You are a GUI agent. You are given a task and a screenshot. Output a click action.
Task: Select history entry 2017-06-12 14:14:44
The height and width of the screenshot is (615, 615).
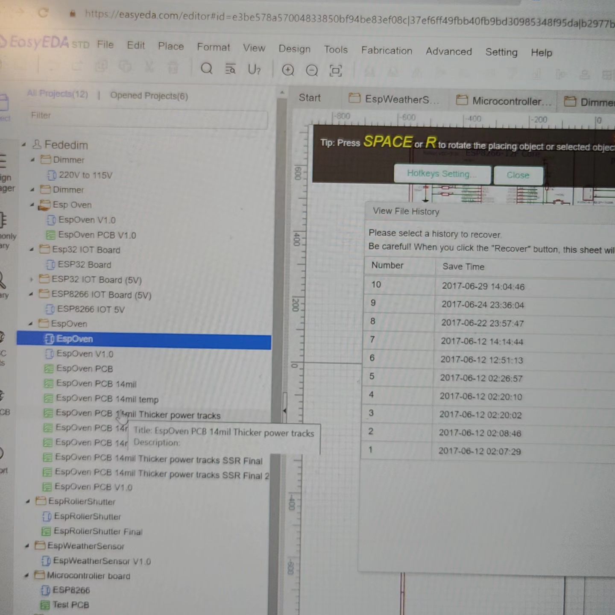489,341
